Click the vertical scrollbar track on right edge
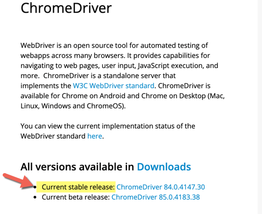This screenshot has width=262, height=214. pos(260,107)
